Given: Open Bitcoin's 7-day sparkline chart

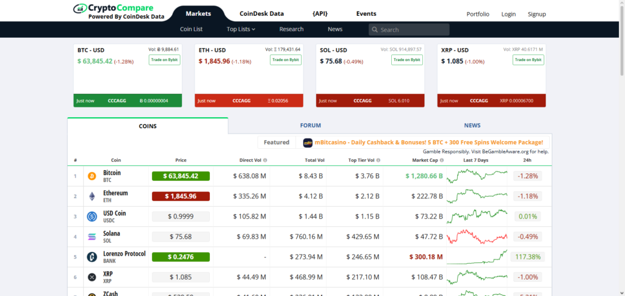Looking at the screenshot, I should coord(477,176).
